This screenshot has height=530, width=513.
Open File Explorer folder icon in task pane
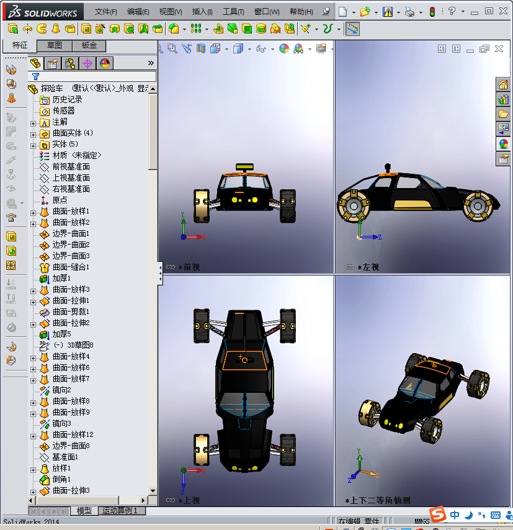pos(503,114)
